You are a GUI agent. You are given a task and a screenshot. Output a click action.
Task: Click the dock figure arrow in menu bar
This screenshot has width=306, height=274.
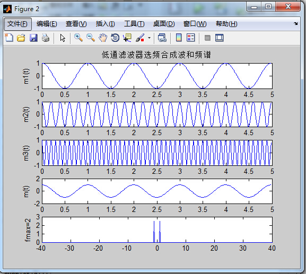click(x=295, y=24)
